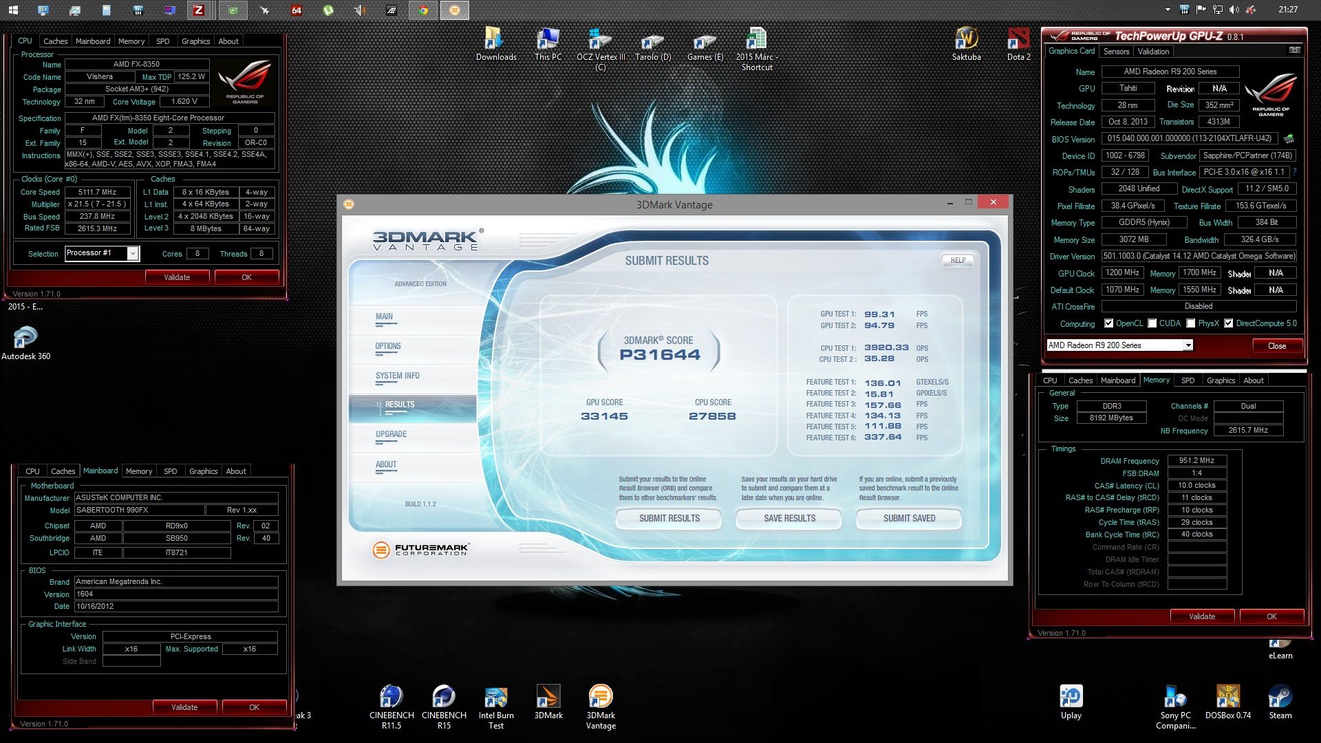
Task: Launch CINEBENCH R15 desktop icon
Action: pos(444,707)
